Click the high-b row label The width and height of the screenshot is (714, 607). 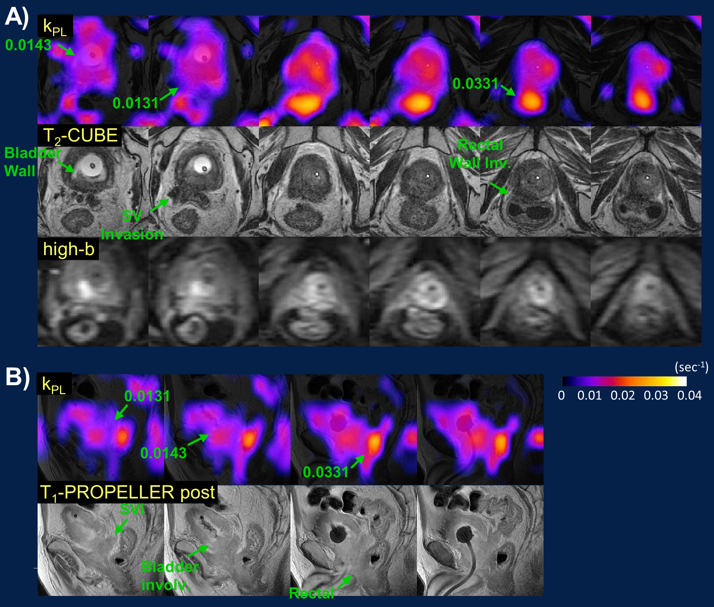click(68, 249)
